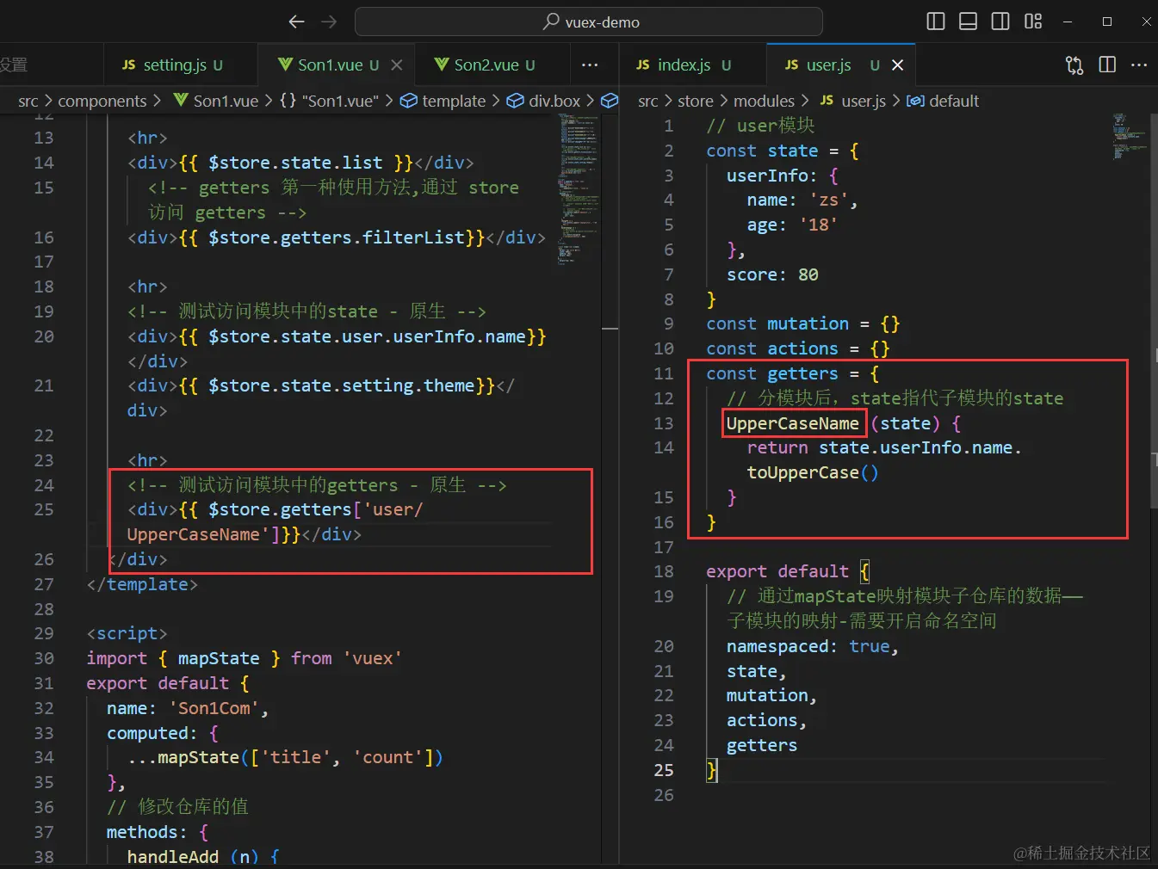Click 'mapState' in the import line
The image size is (1158, 869).
pyautogui.click(x=219, y=658)
